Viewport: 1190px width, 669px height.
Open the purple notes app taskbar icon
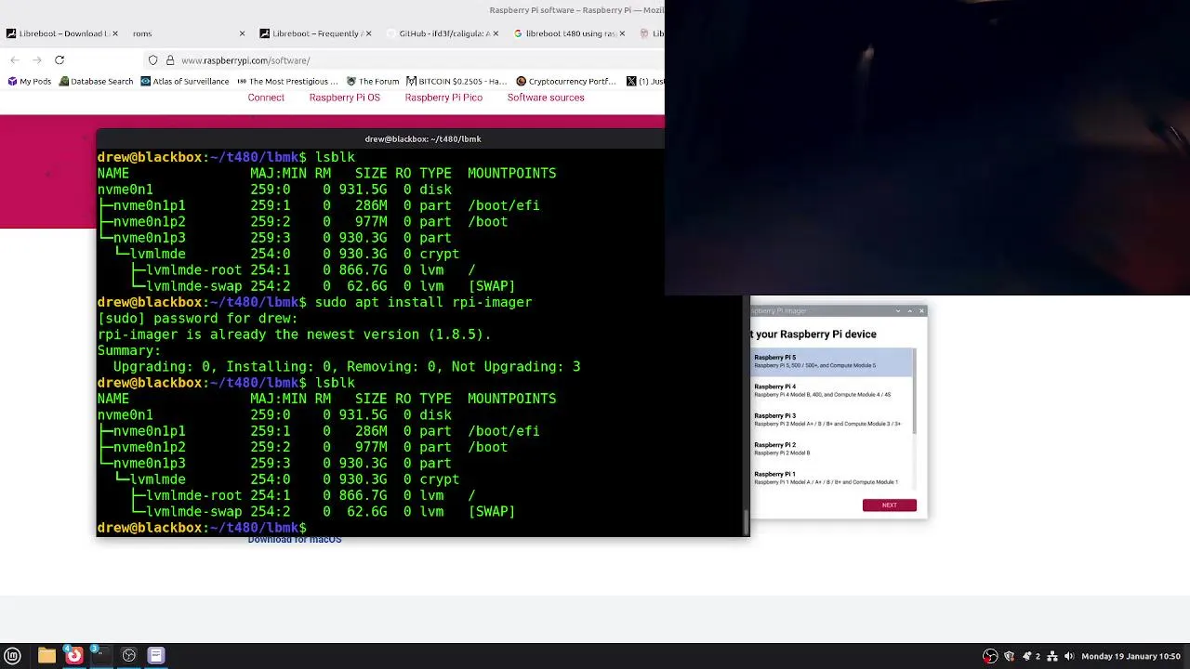click(x=156, y=656)
